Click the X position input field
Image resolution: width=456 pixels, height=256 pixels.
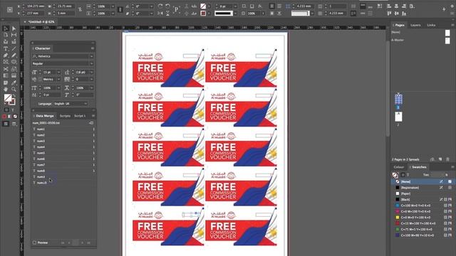pos(35,6)
